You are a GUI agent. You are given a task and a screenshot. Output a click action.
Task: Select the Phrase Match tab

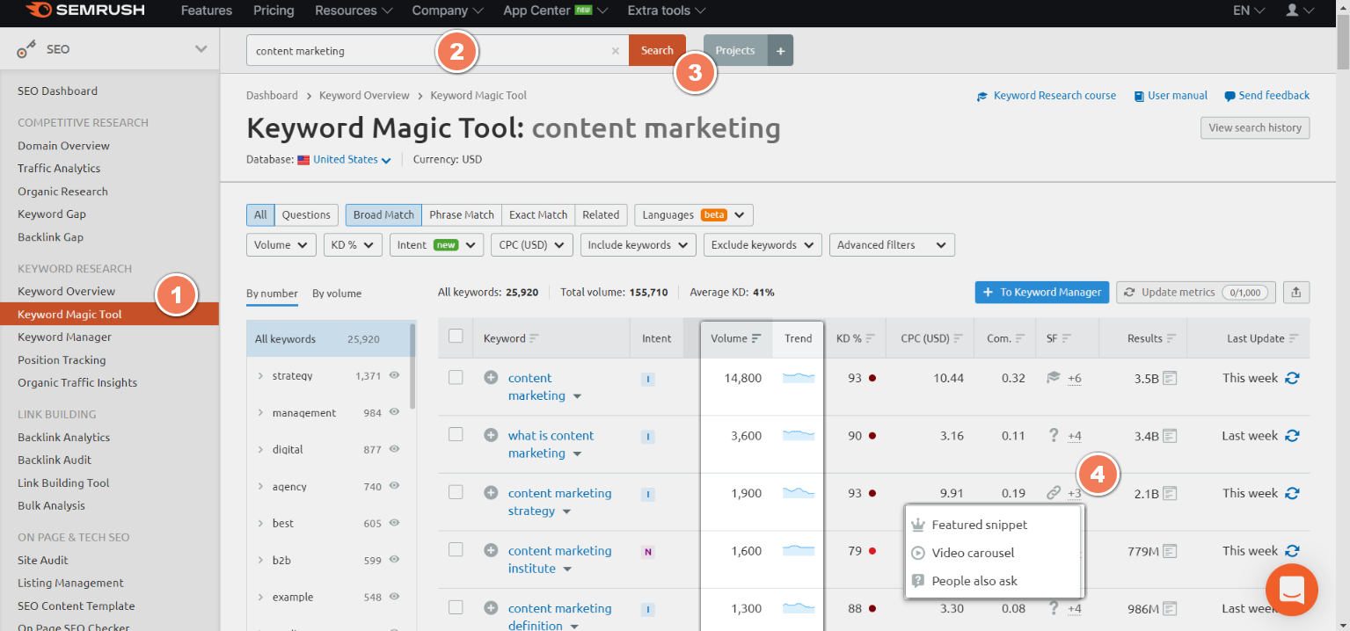(x=462, y=214)
